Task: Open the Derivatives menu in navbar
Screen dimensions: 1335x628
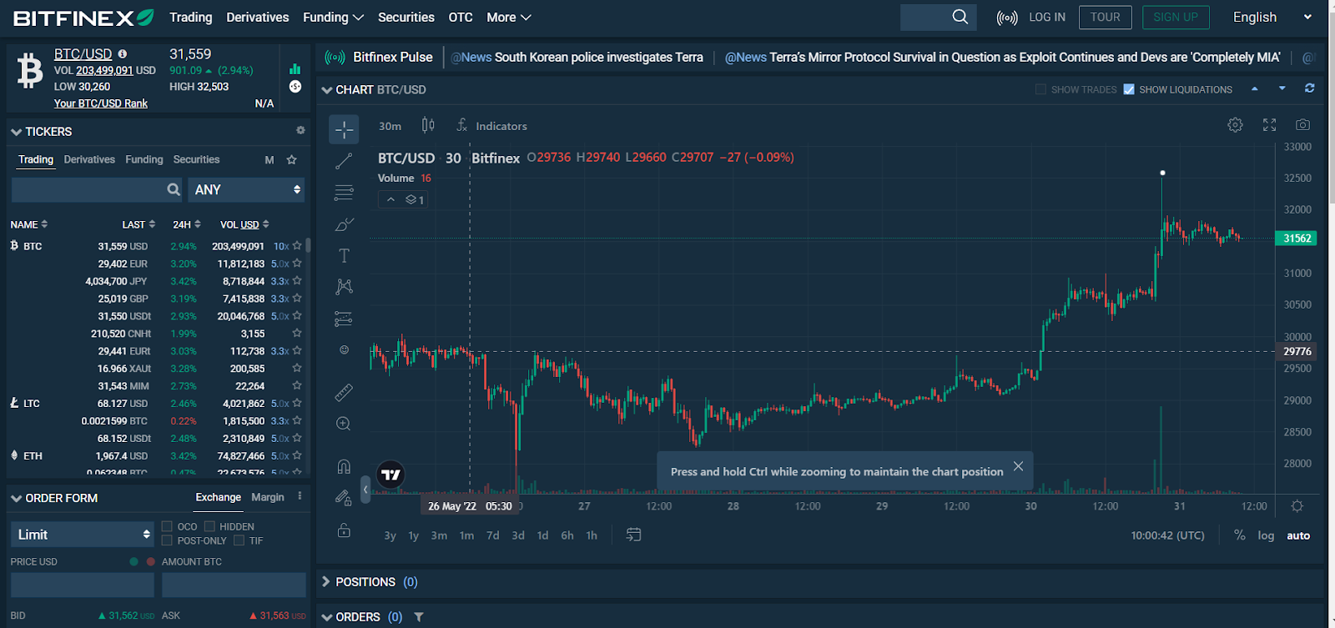Action: pos(258,18)
